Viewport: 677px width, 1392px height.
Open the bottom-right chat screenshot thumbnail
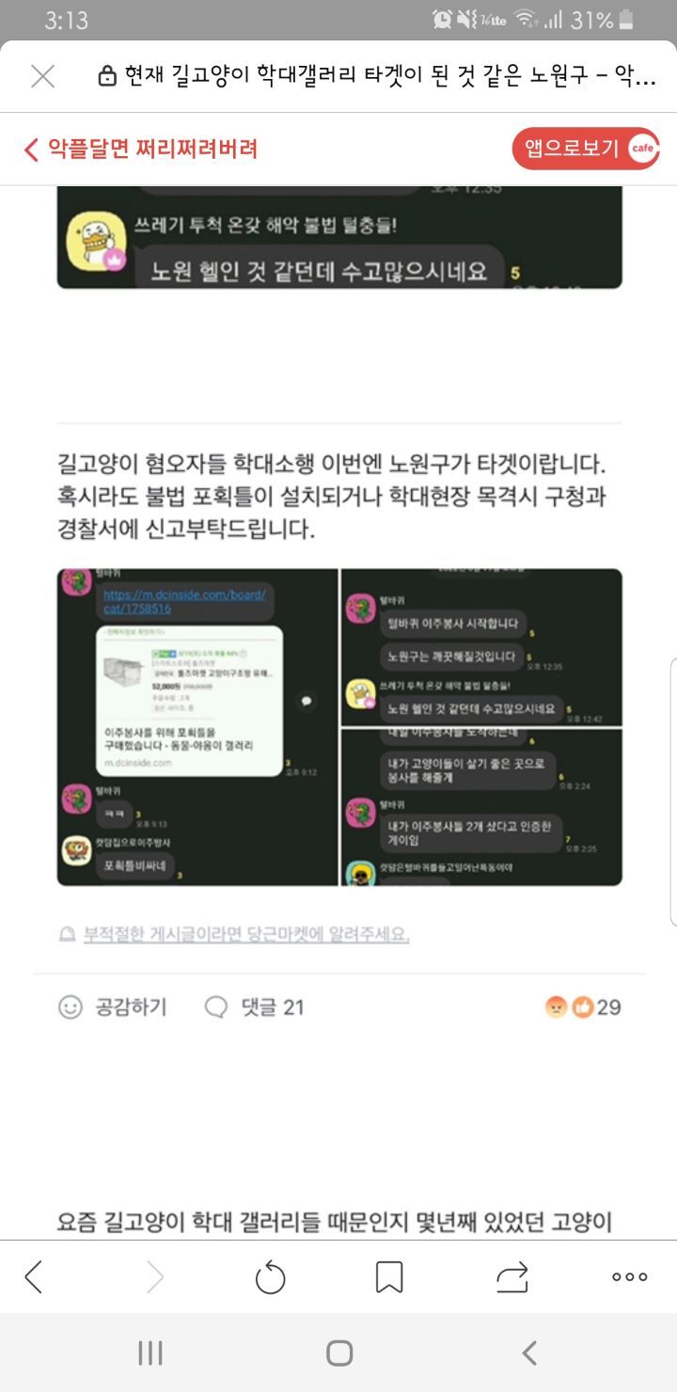(x=481, y=808)
